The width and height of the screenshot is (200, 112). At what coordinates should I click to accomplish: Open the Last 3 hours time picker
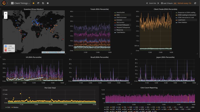tap(167, 3)
